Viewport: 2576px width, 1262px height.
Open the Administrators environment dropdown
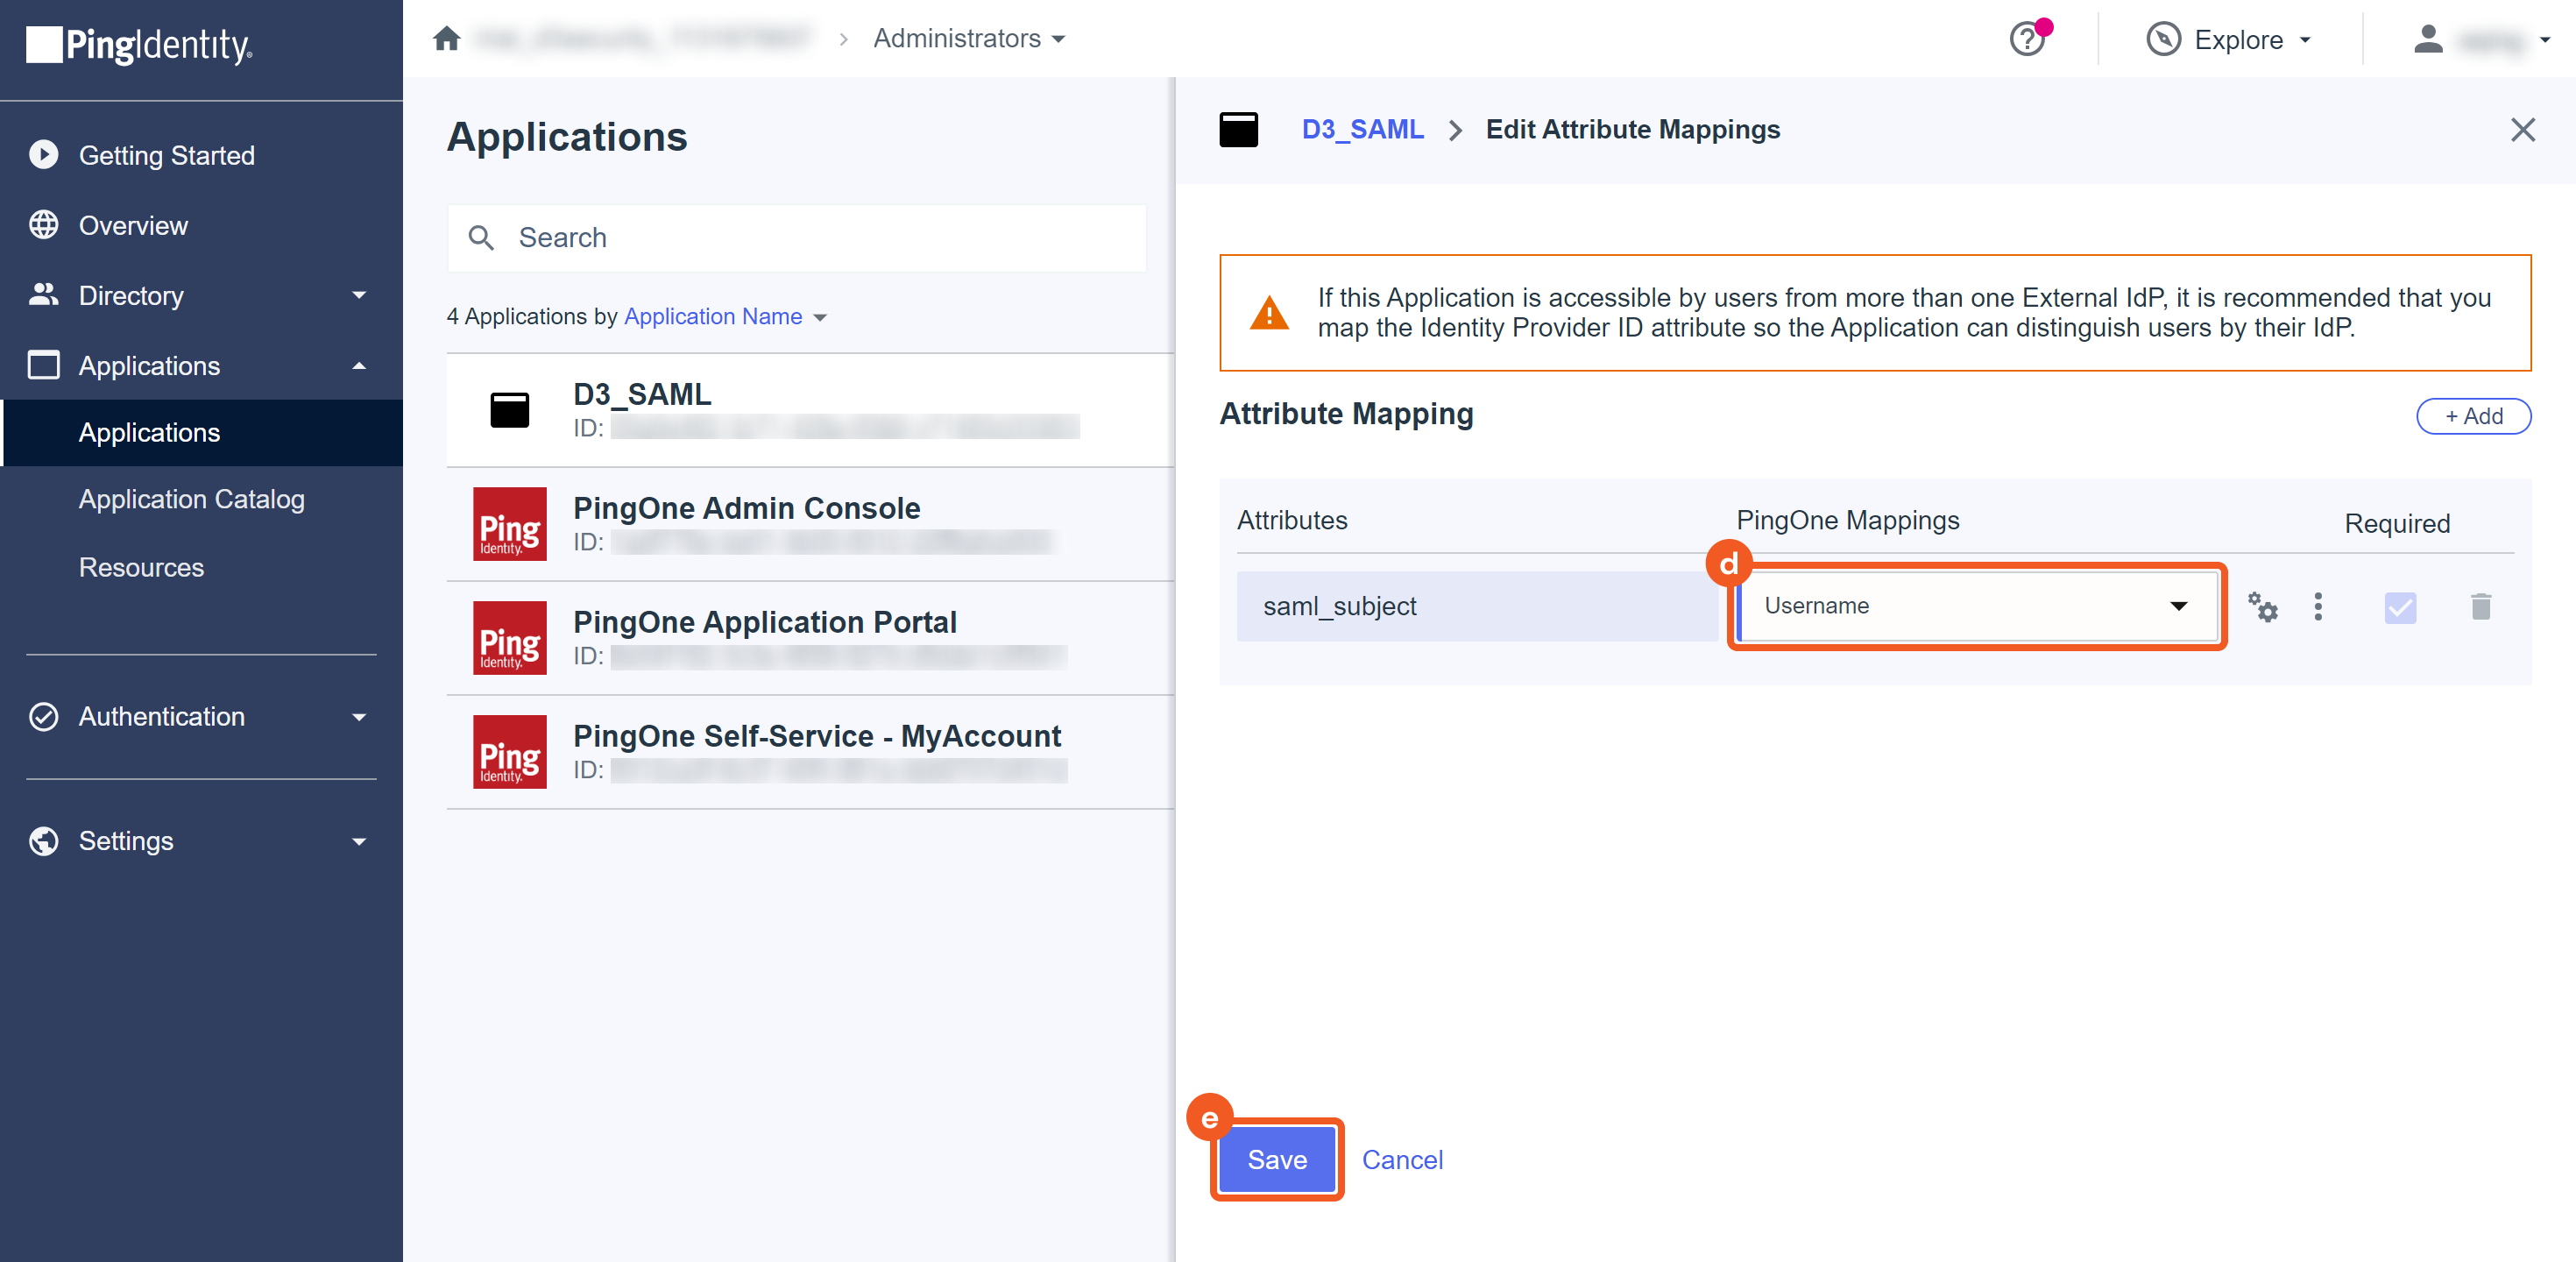click(968, 39)
